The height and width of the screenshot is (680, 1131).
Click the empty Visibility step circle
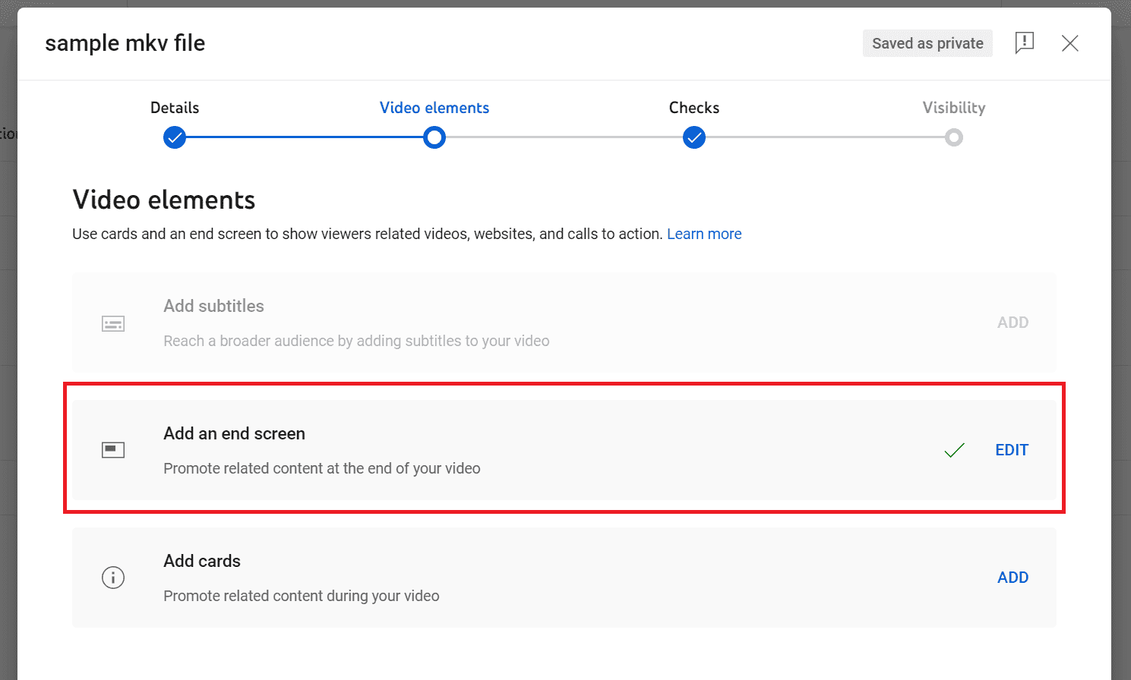(x=954, y=137)
